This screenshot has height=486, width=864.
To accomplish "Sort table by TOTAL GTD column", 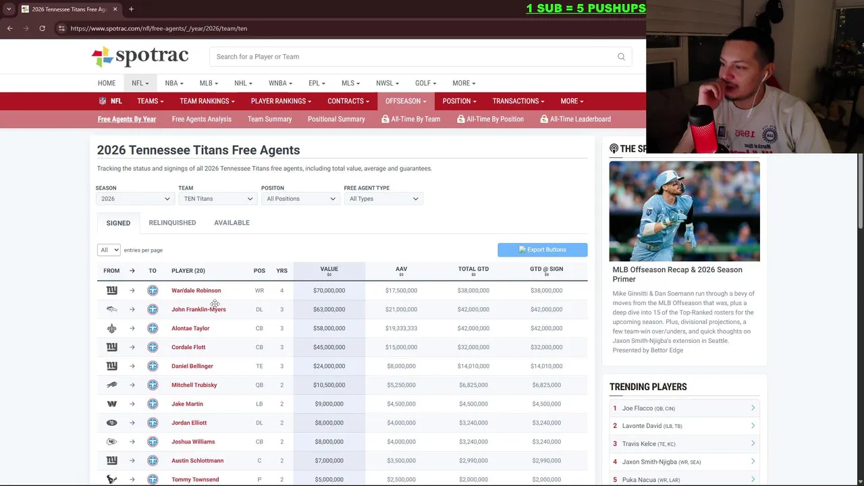I will (473, 271).
